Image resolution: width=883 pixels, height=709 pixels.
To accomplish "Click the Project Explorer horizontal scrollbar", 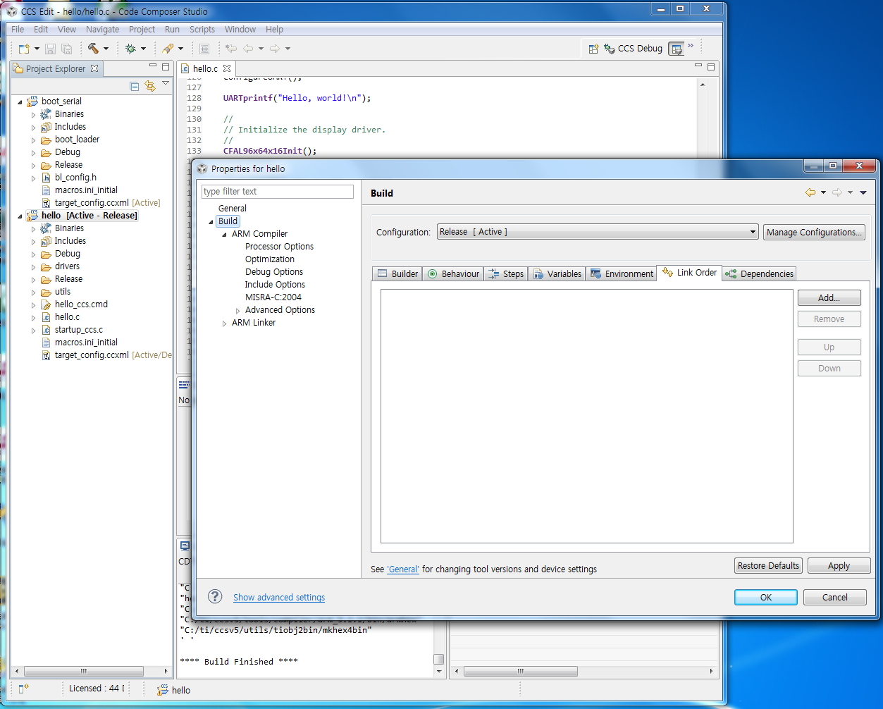I will (83, 671).
